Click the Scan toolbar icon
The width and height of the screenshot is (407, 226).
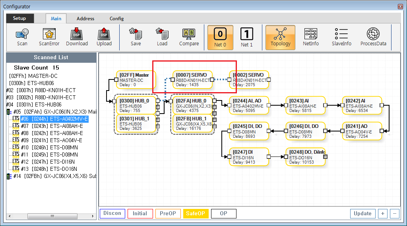(22, 37)
